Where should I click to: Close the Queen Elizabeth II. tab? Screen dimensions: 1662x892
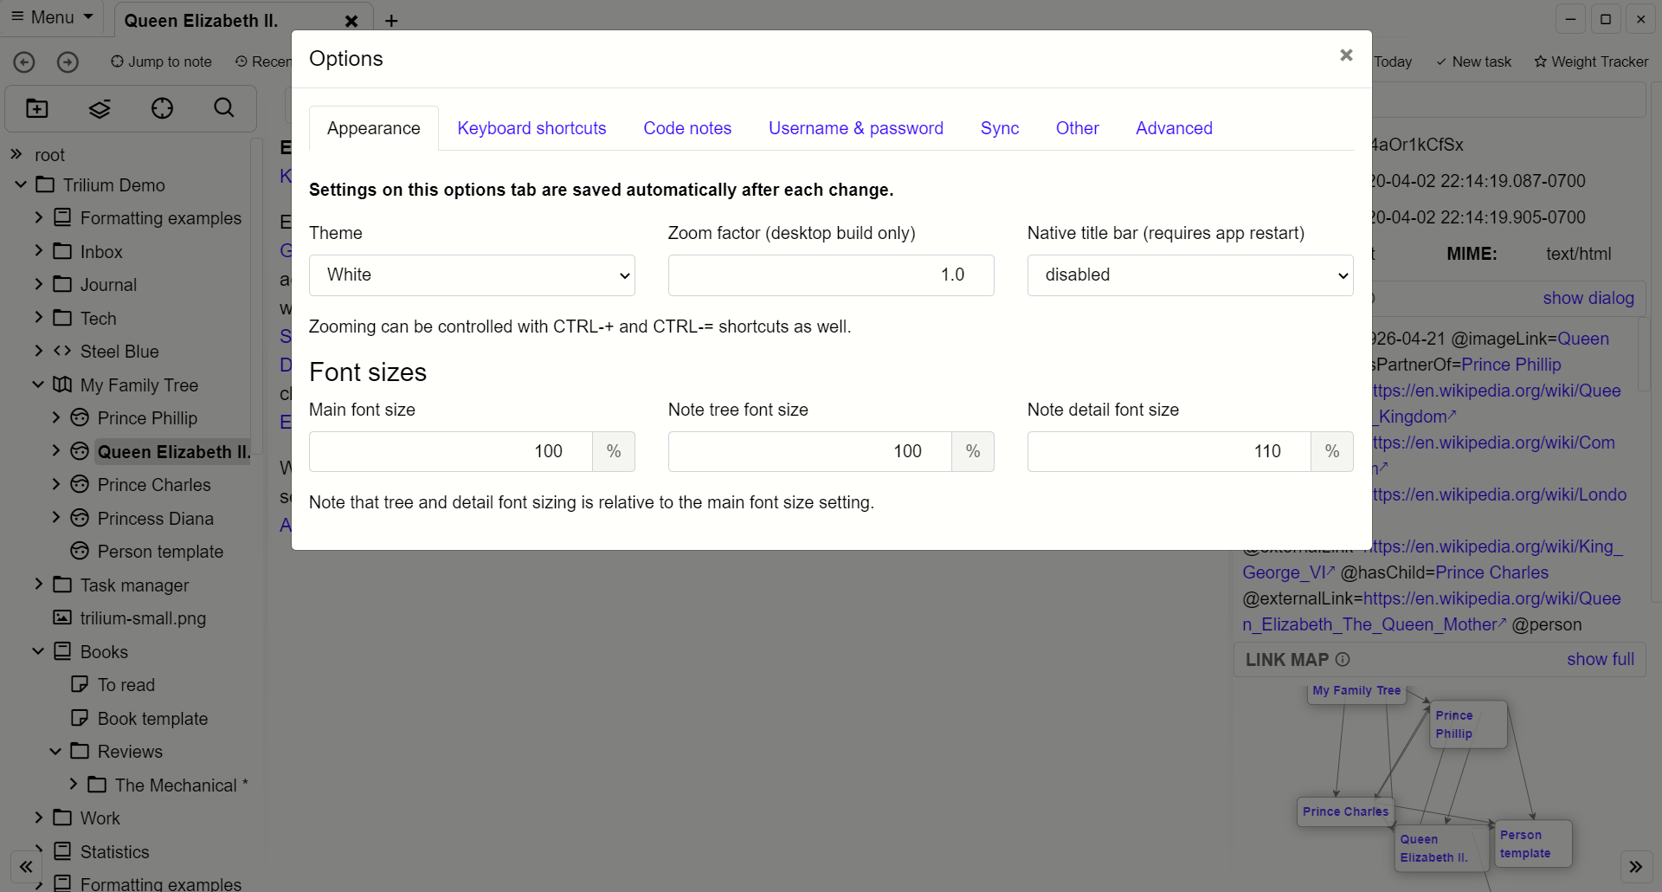[351, 21]
